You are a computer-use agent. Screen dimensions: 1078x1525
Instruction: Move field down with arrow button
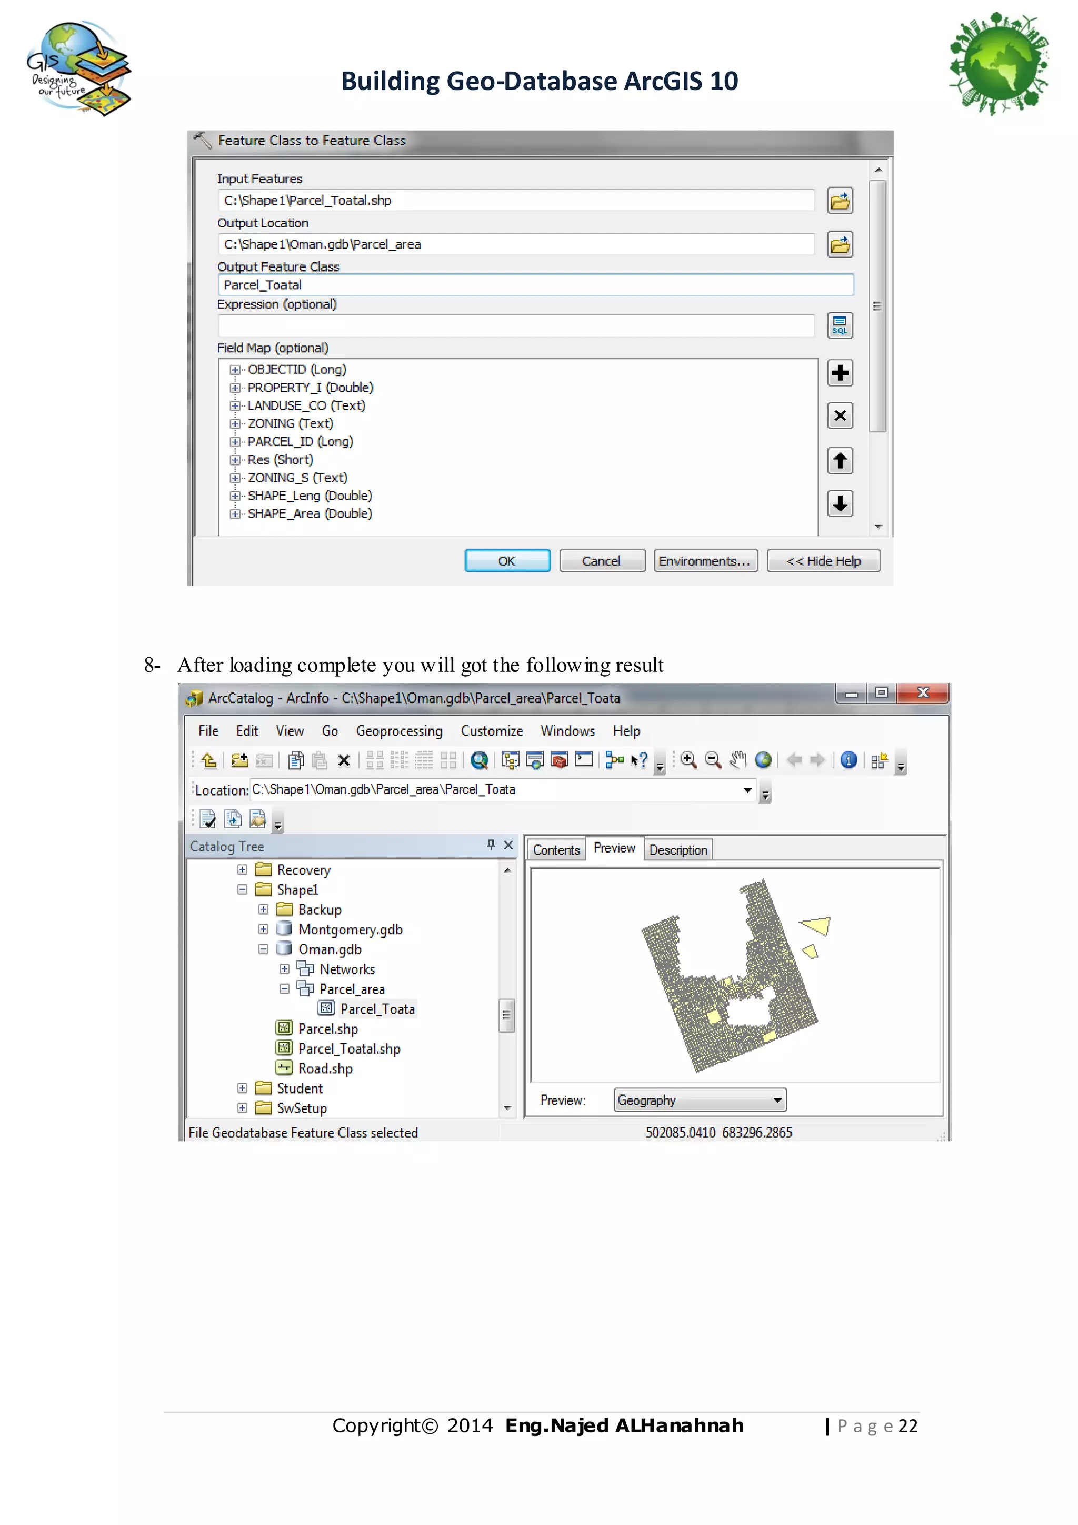tap(840, 503)
